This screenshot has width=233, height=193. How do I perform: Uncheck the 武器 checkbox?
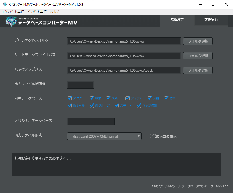tap(150, 98)
